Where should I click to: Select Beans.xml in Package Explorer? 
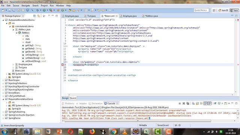coord(20,71)
